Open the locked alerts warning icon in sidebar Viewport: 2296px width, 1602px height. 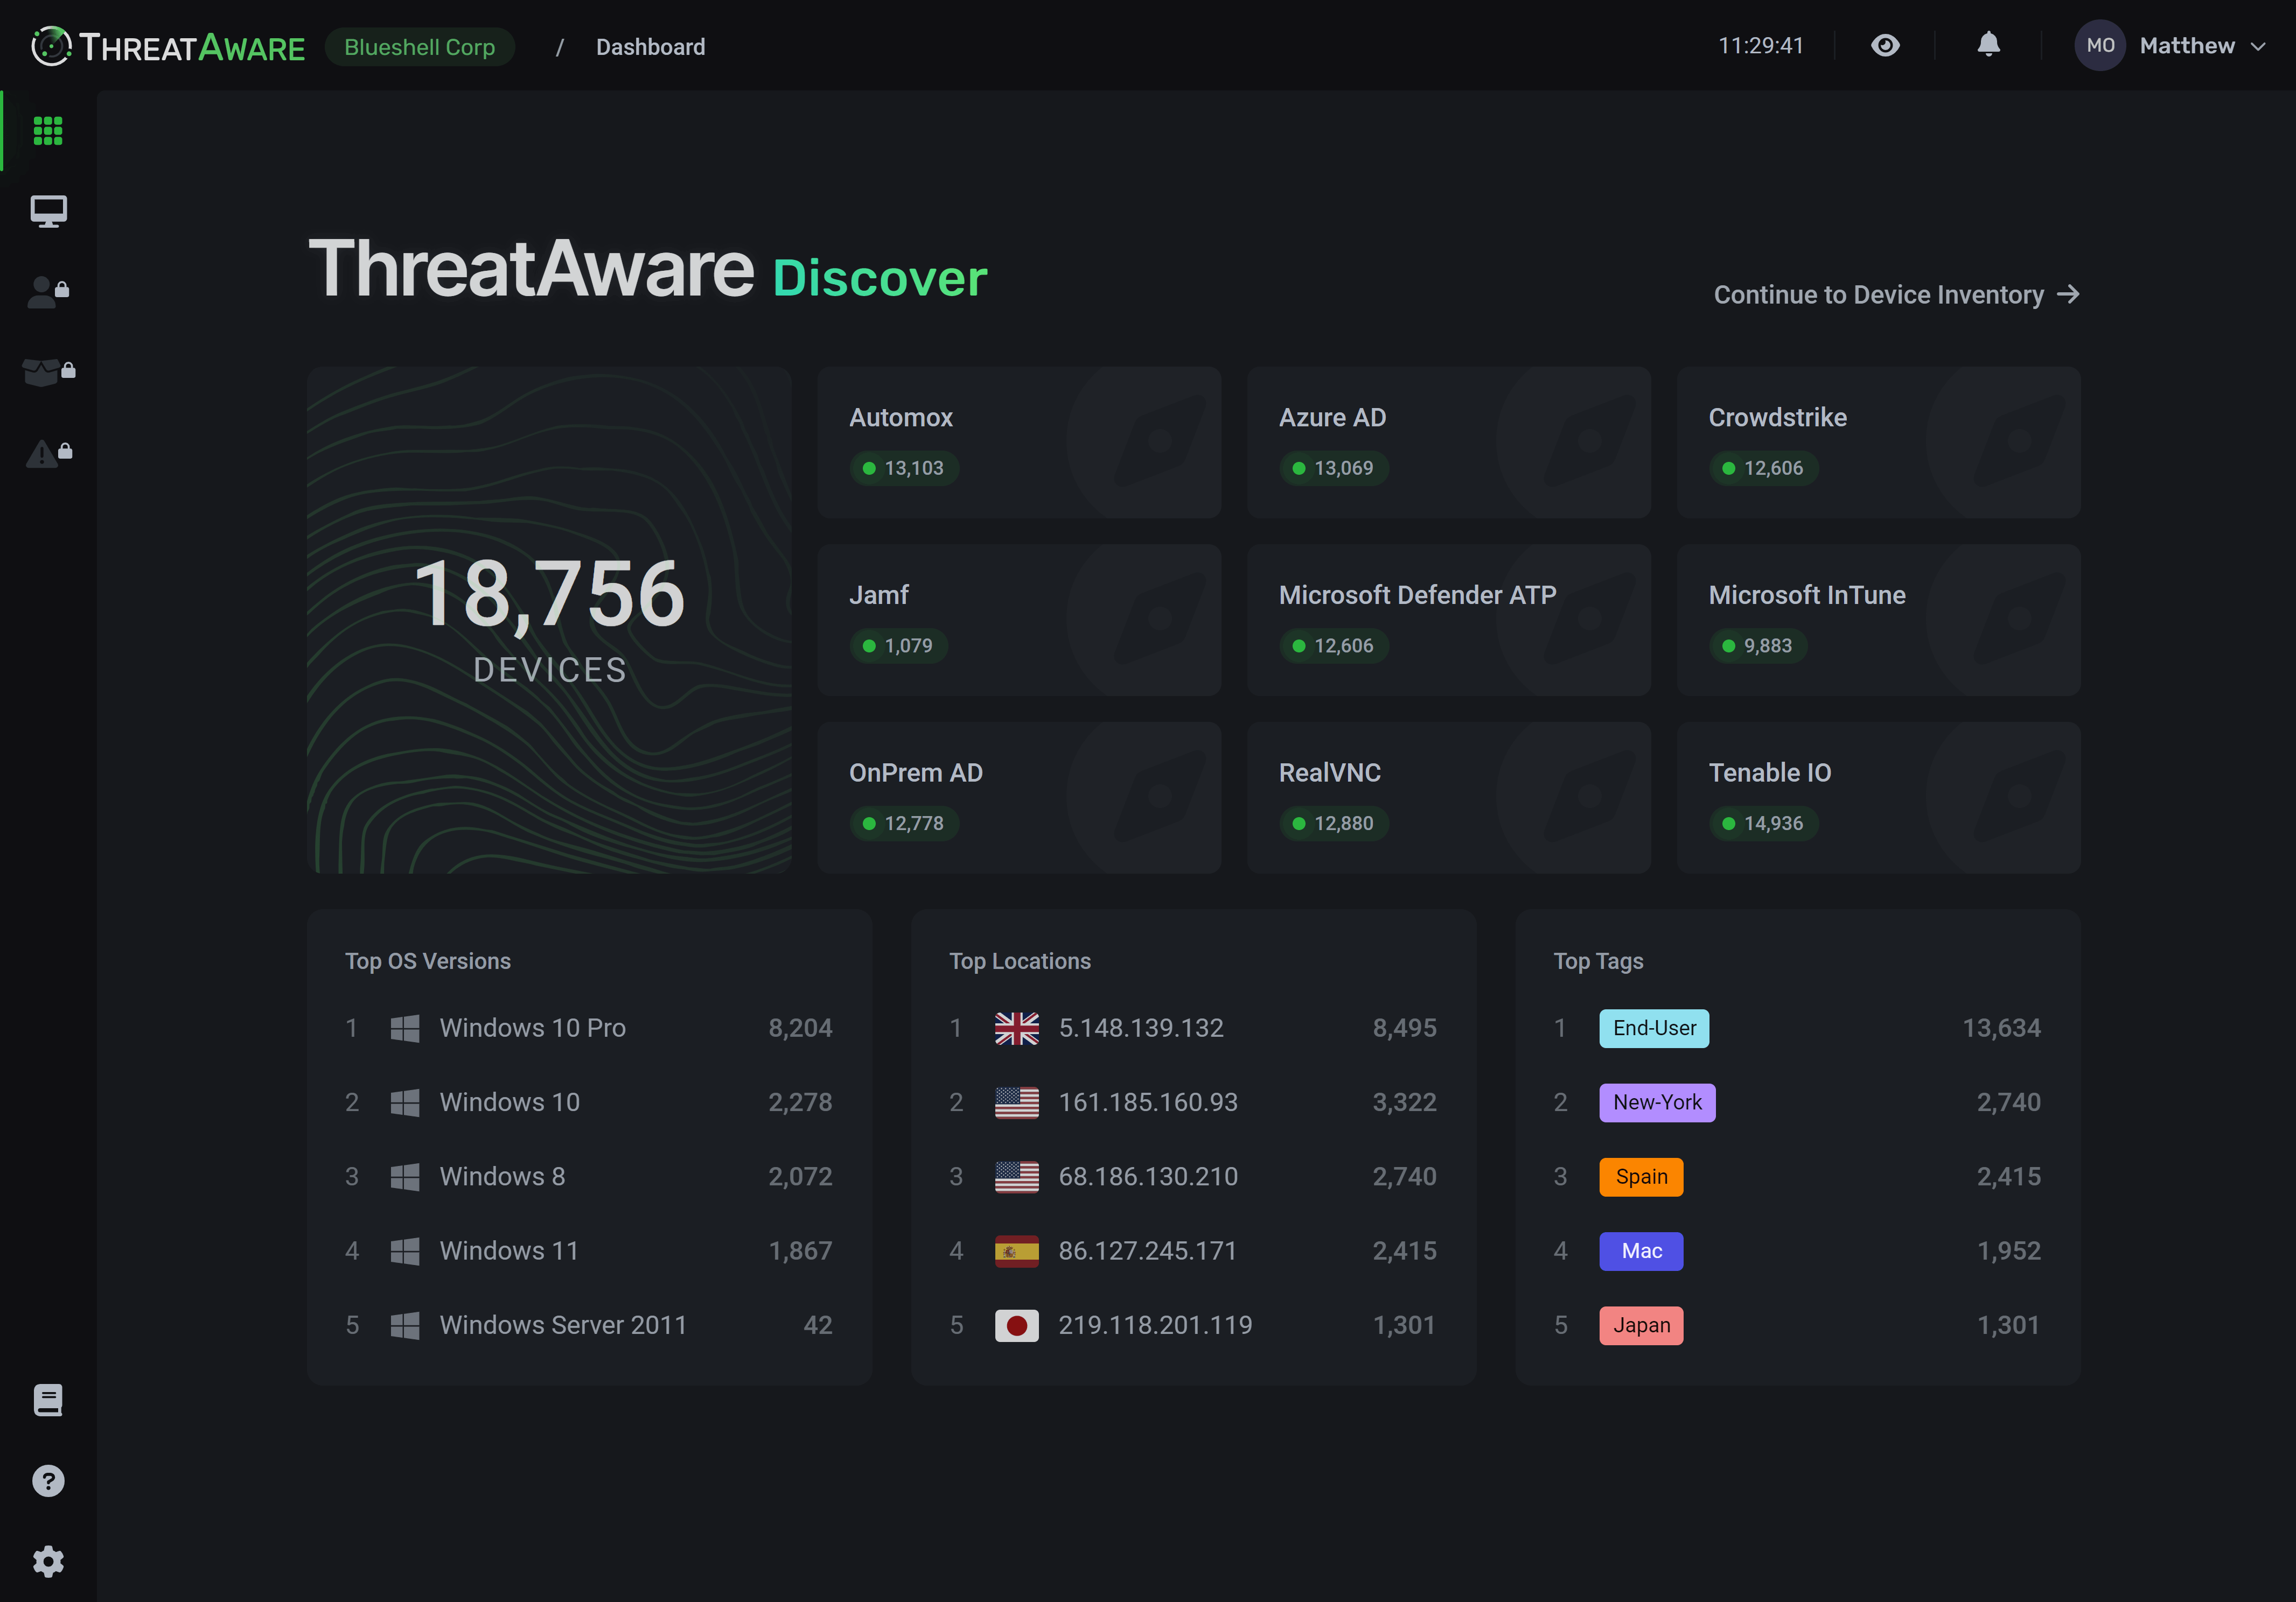click(48, 453)
